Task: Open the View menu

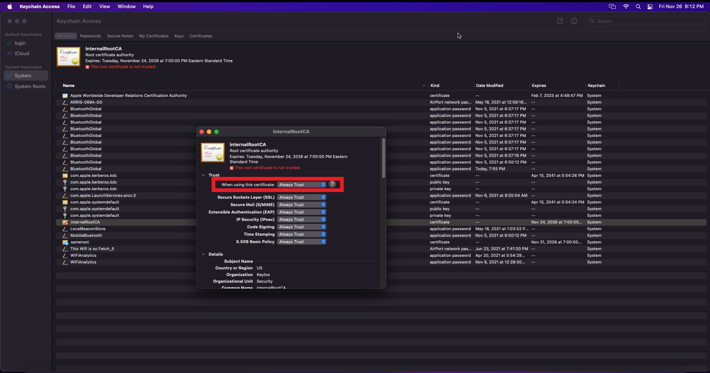Action: [x=105, y=6]
